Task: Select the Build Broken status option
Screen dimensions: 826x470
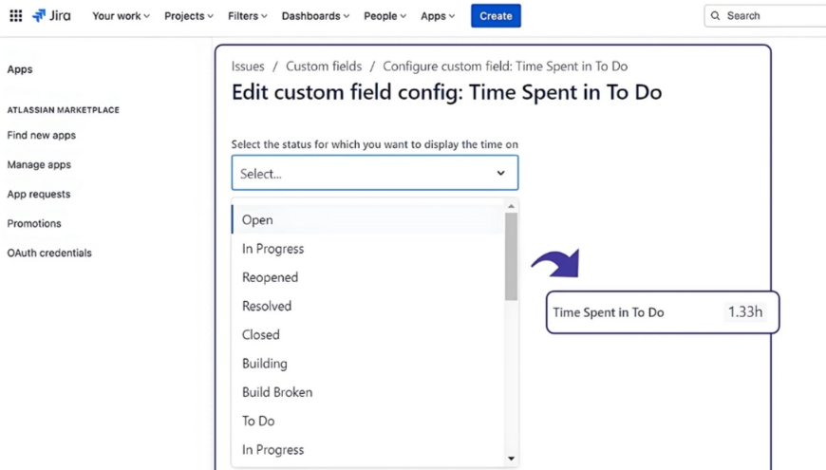Action: 277,392
